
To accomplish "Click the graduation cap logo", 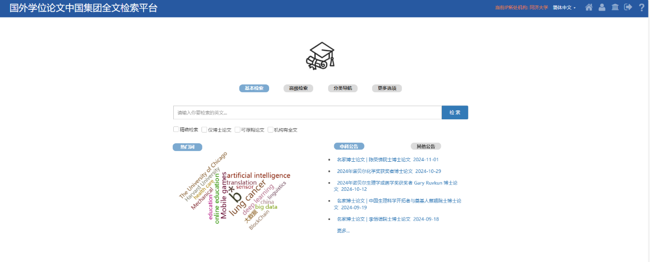I will coord(320,56).
